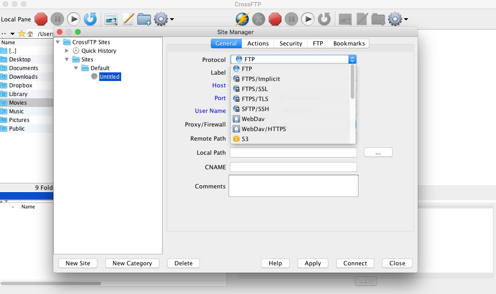This screenshot has width=496, height=294.
Task: Click the local pane new folder icon
Action: 144,19
